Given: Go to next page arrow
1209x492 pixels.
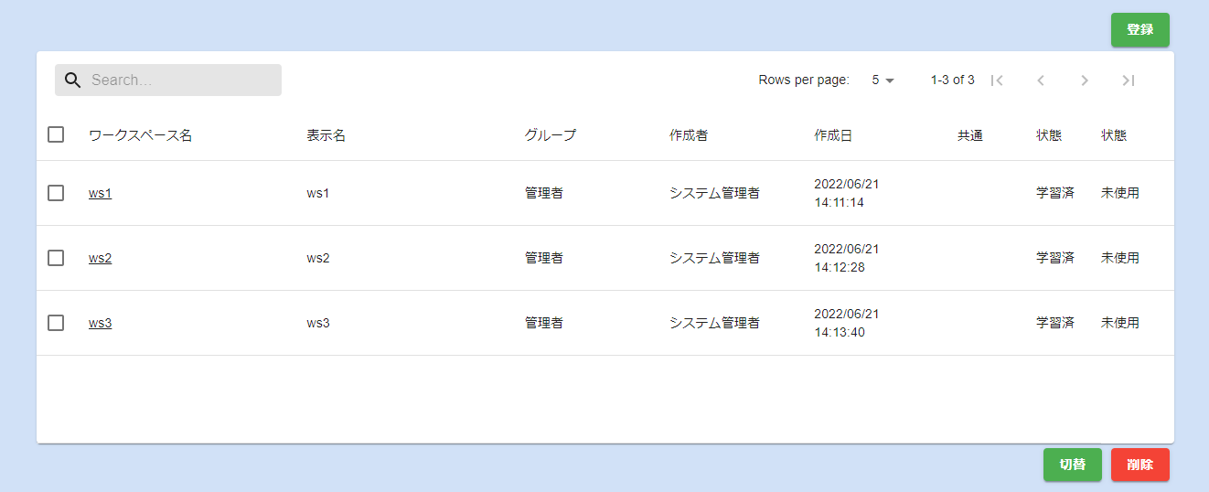Looking at the screenshot, I should tap(1085, 80).
